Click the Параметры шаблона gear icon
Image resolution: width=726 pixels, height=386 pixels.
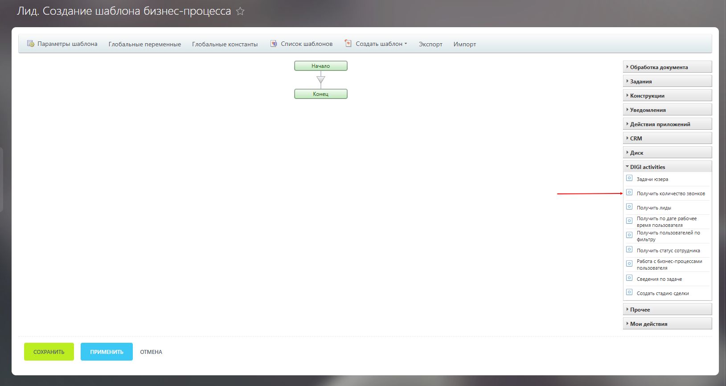point(31,44)
